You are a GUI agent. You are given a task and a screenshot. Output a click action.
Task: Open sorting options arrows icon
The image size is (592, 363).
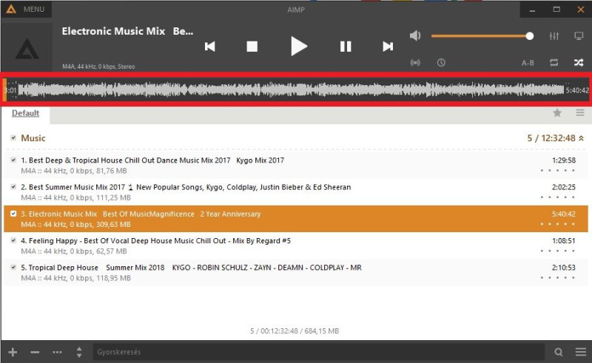pos(79,352)
